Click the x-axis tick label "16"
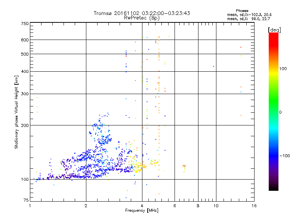 254,206
